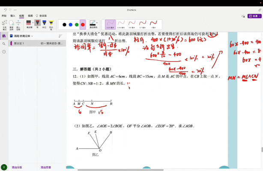
Task: Click the purple 共享 share button
Action: 254,16
